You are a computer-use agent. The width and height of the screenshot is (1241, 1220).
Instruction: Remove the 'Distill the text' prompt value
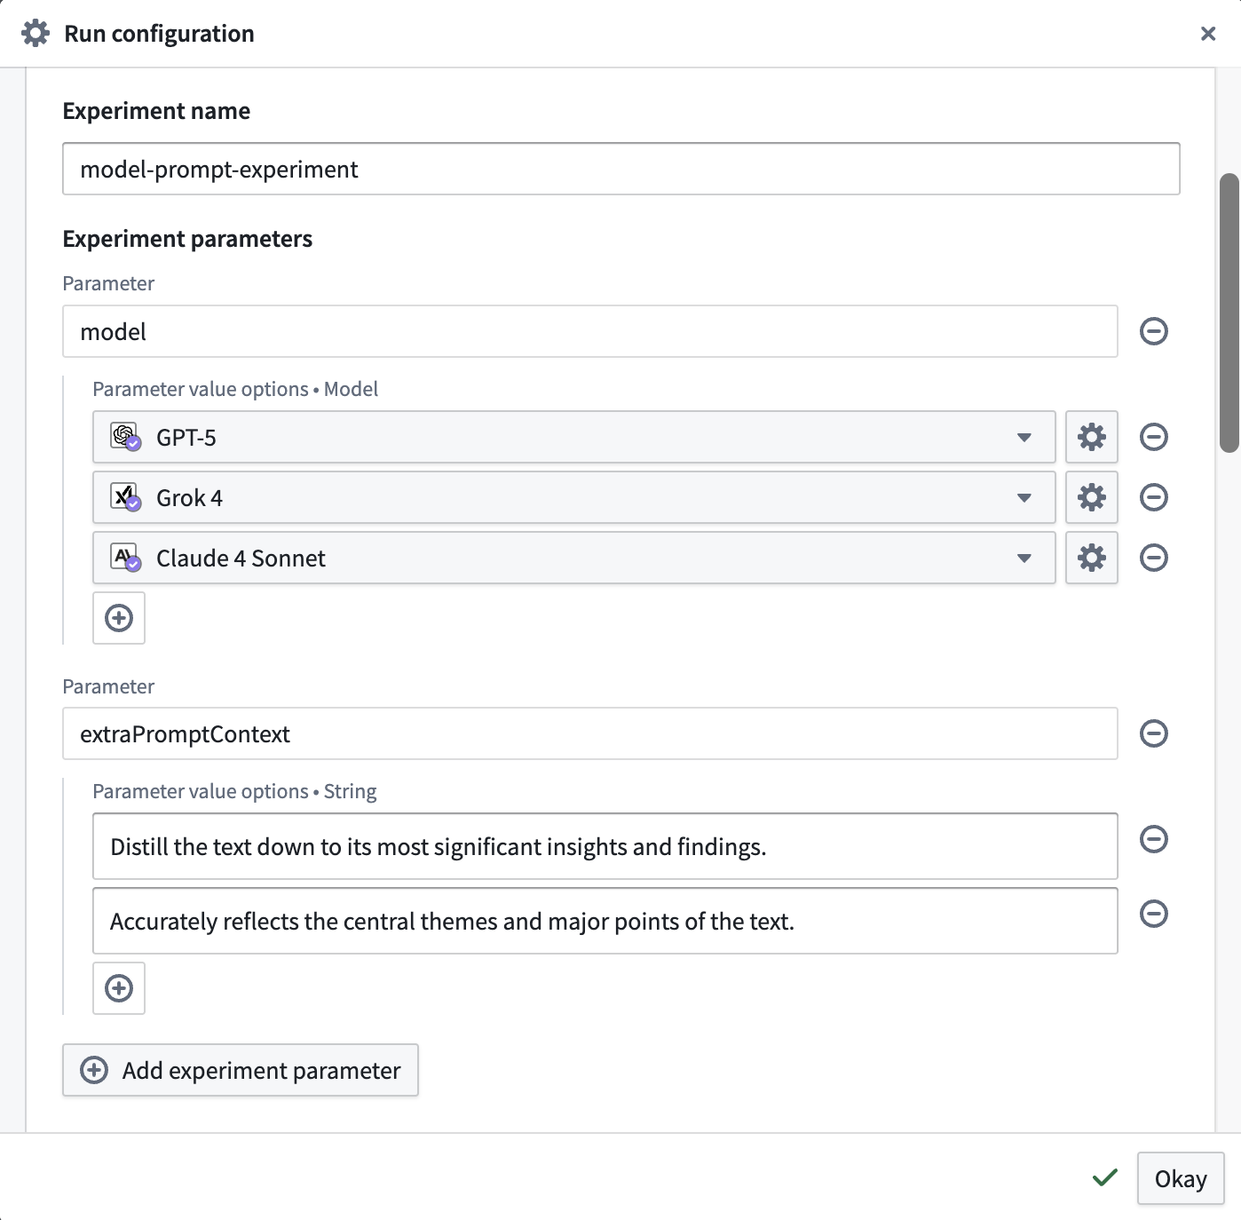(x=1153, y=839)
